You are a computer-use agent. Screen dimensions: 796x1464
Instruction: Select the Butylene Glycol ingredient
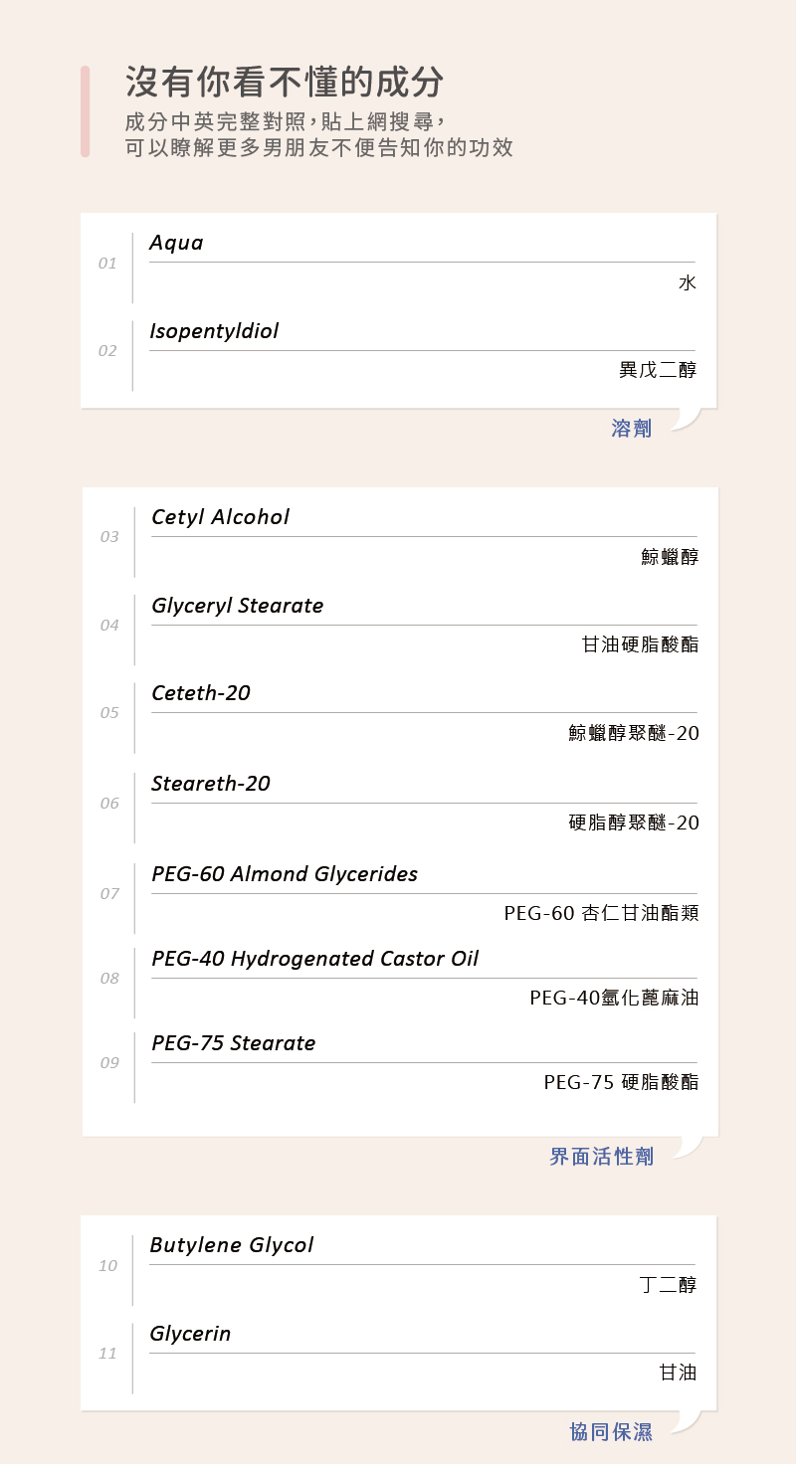tap(231, 1245)
